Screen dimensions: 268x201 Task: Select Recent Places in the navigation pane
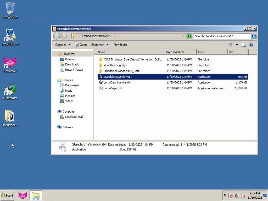(x=74, y=70)
